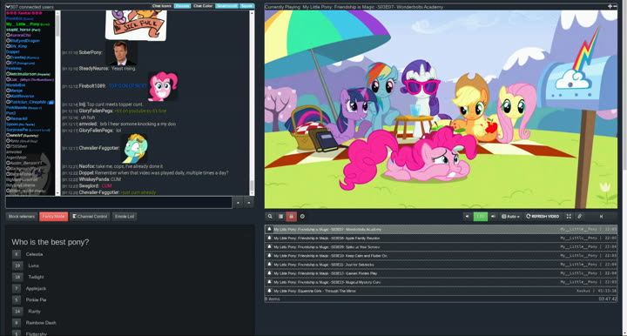Screen dimensions: 627x336
Task: Click the link icon next to fullscreen
Action: tap(579, 217)
